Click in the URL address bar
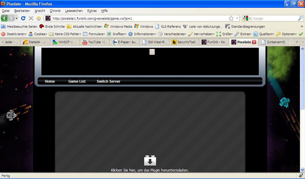This screenshot has width=305, height=179. [x=137, y=18]
